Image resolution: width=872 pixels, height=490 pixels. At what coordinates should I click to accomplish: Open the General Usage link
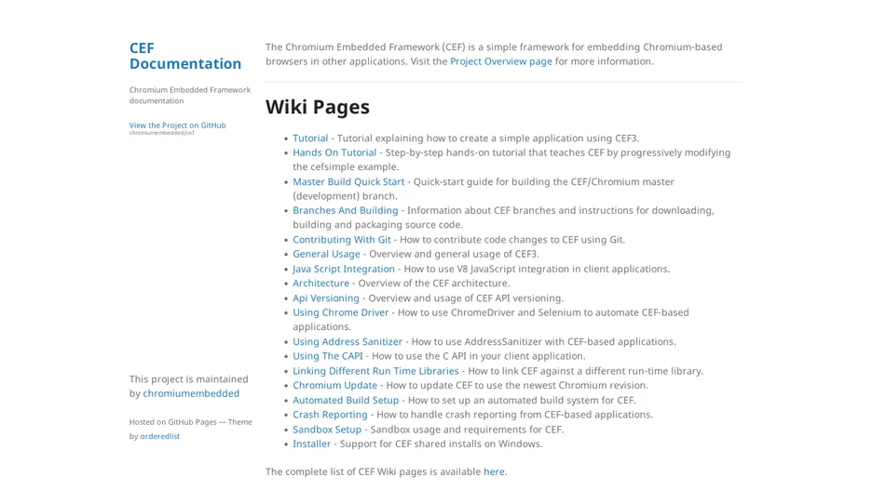(326, 254)
